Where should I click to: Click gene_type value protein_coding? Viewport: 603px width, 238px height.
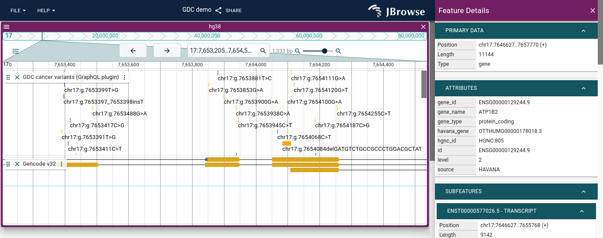496,122
